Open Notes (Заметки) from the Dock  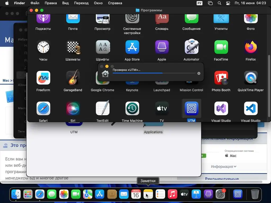pyautogui.click(x=148, y=194)
